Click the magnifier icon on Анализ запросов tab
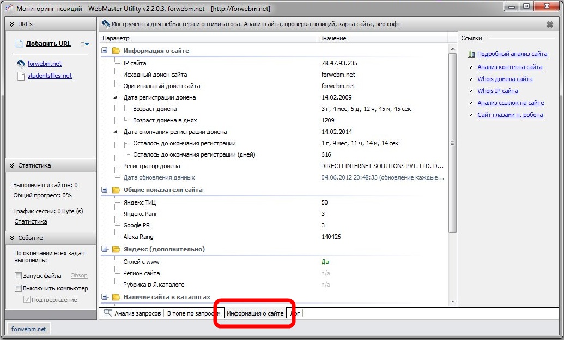Screen dimensions: 564x340 tap(107, 313)
